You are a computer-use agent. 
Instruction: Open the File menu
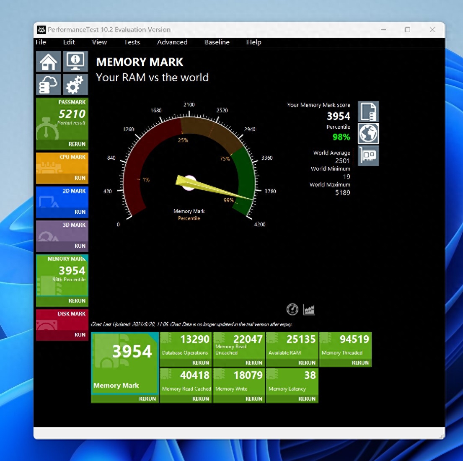coord(41,42)
